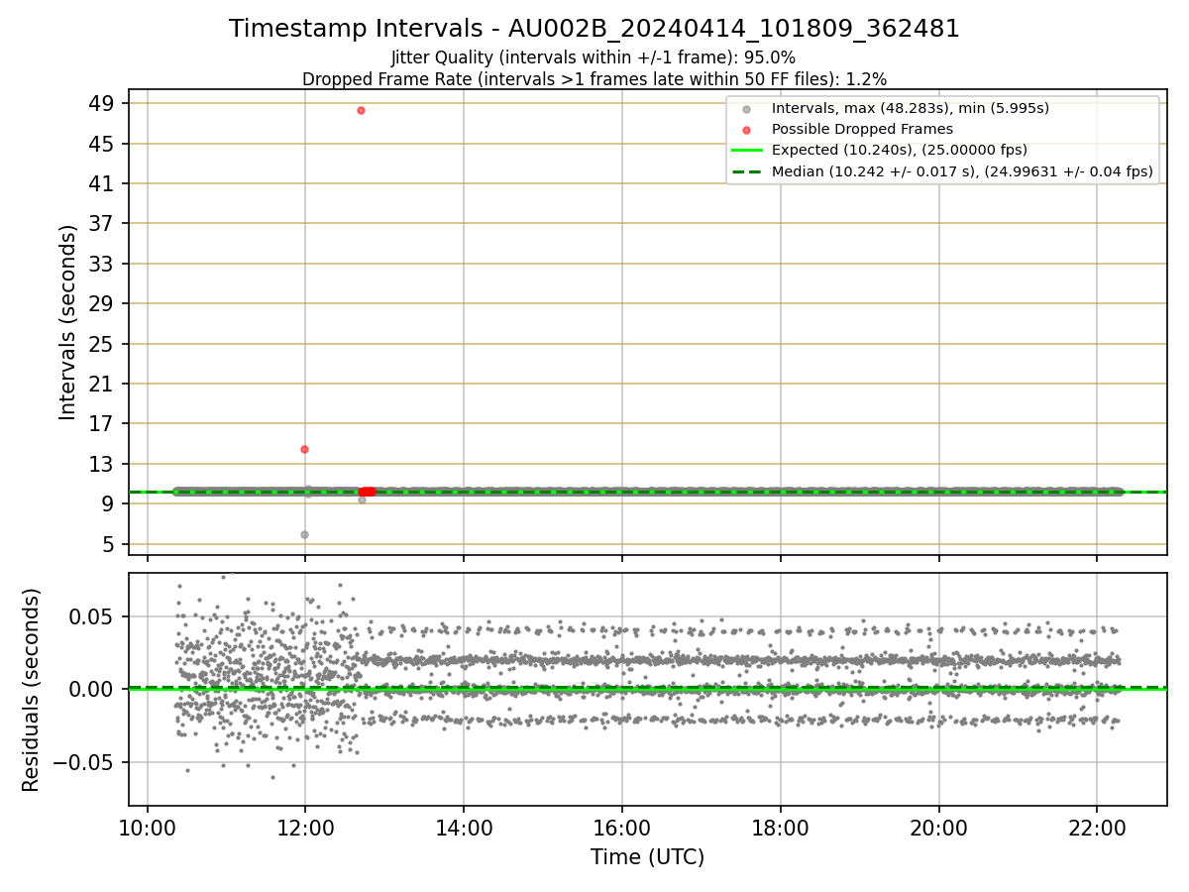Viewport: 1189px width, 892px height.
Task: Select legend entry 'Expected (10.240s), (25.00000 fps)'
Action: coord(899,150)
